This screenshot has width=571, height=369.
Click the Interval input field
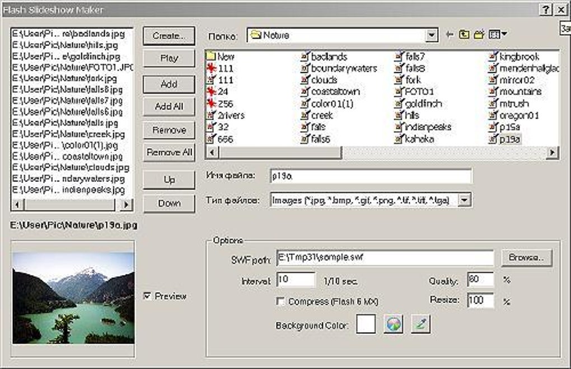(296, 280)
